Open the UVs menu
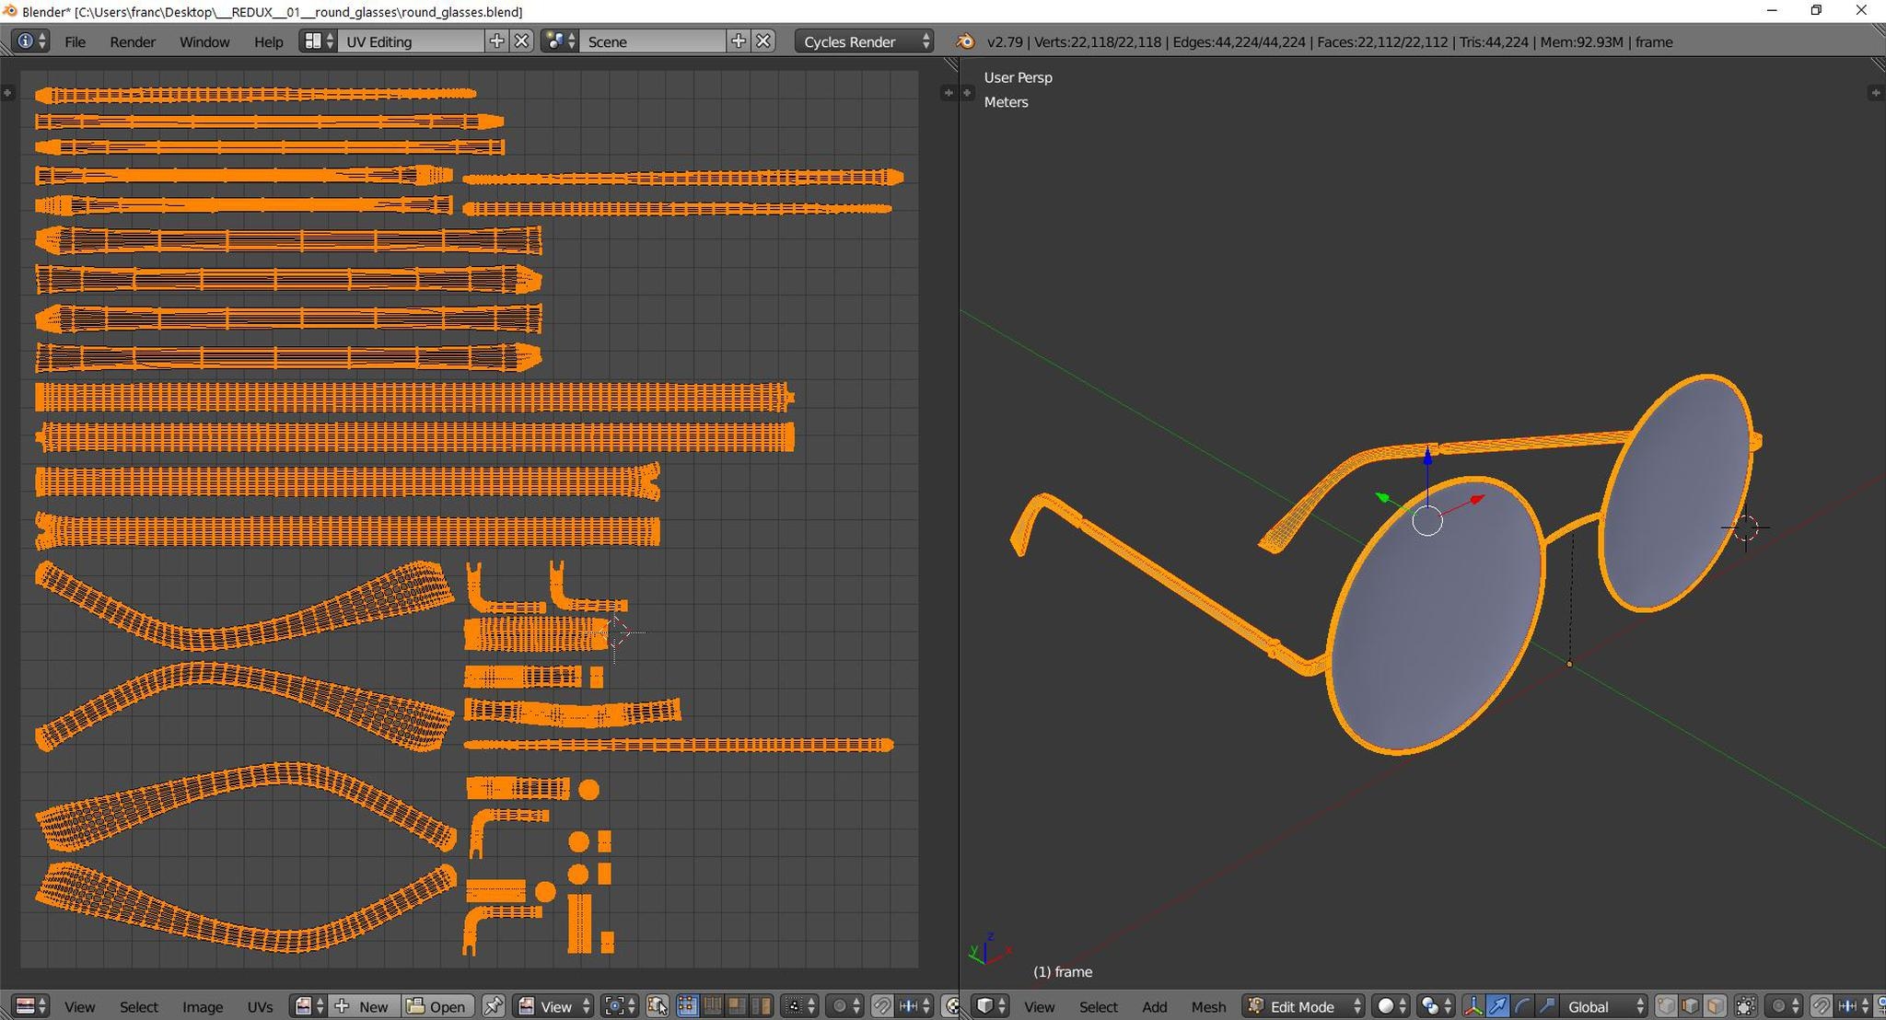This screenshot has width=1886, height=1020. pyautogui.click(x=260, y=1006)
